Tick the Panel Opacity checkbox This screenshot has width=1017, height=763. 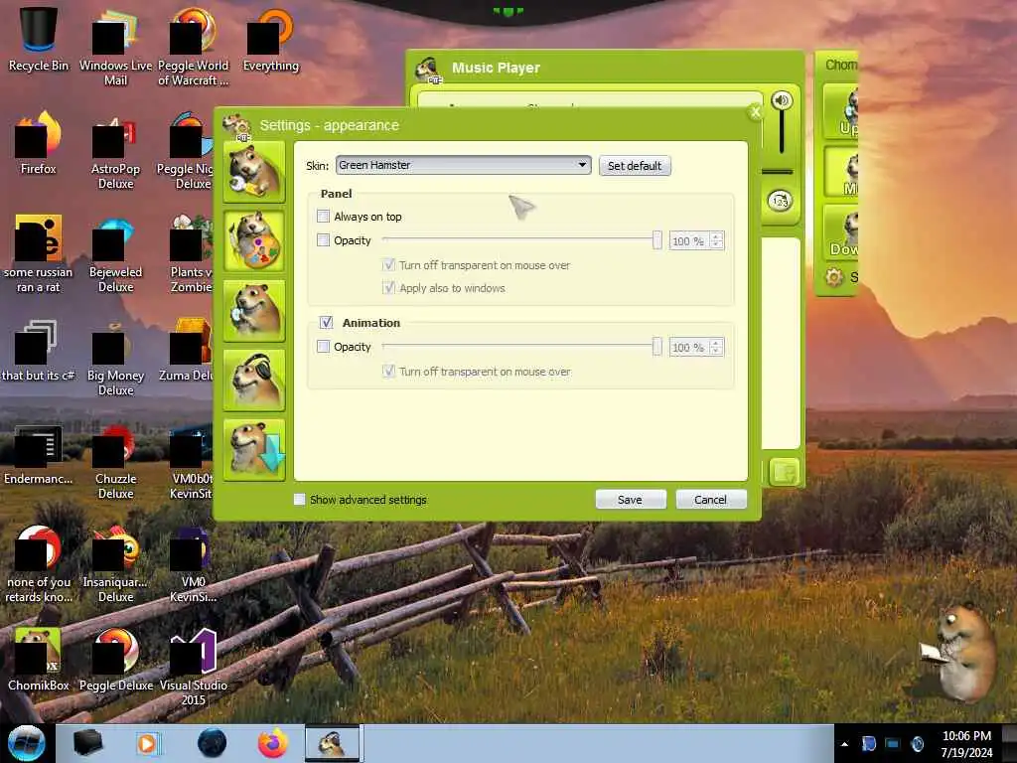coord(323,240)
